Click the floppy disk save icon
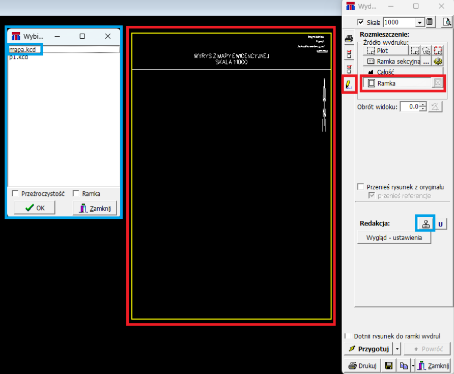The image size is (454, 374). [388, 365]
